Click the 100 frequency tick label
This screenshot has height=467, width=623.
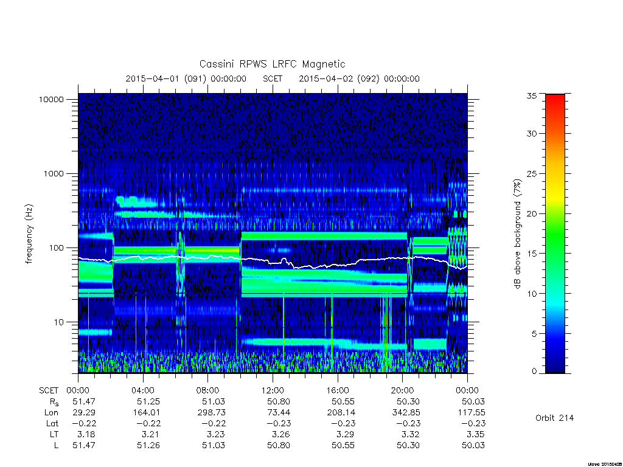56,248
